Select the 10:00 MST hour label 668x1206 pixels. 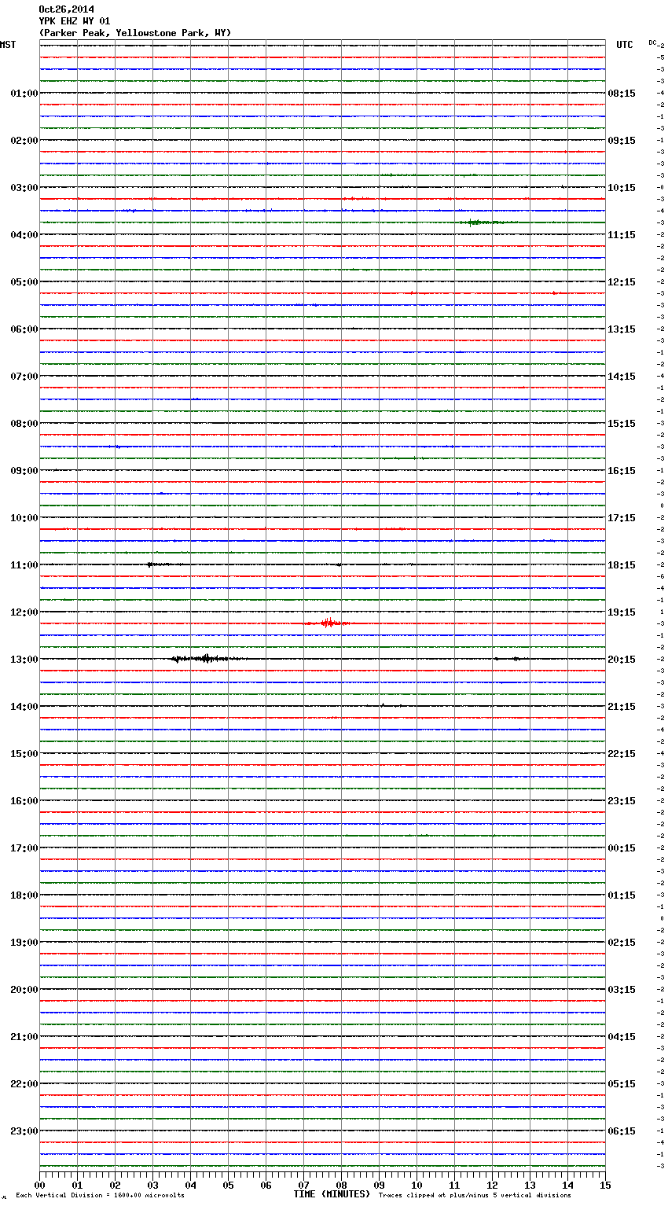[x=24, y=518]
